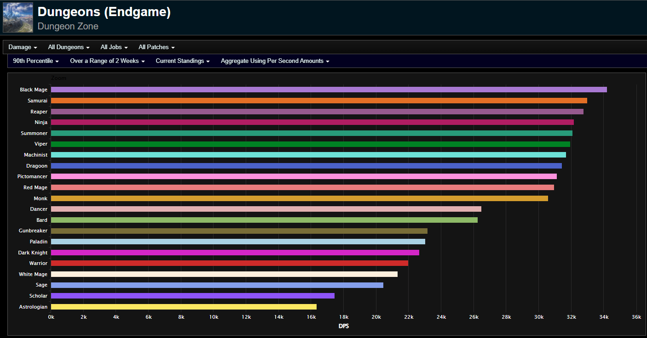Select the White Mage bar
Image resolution: width=647 pixels, height=338 pixels.
tap(224, 274)
